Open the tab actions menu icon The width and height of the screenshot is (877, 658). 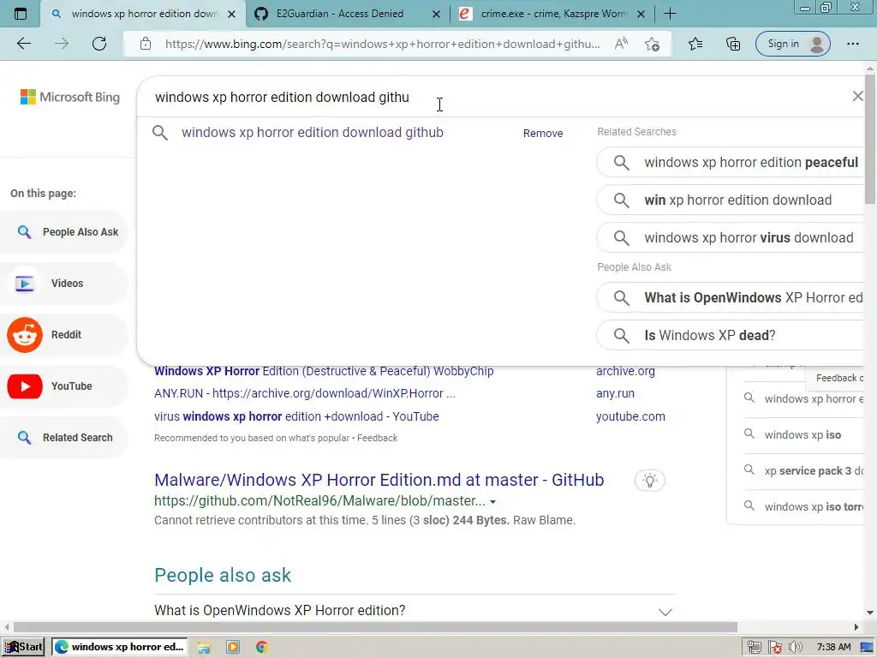(x=21, y=14)
